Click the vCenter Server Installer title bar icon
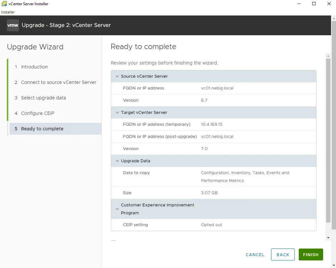Viewport: 336px width, 268px height. 4,4
